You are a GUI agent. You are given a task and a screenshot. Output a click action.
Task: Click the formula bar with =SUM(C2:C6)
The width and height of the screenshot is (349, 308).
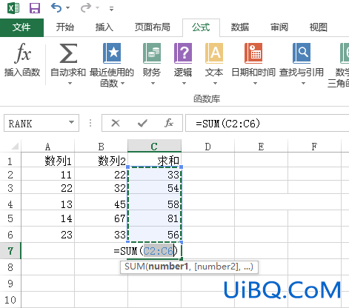pos(267,123)
